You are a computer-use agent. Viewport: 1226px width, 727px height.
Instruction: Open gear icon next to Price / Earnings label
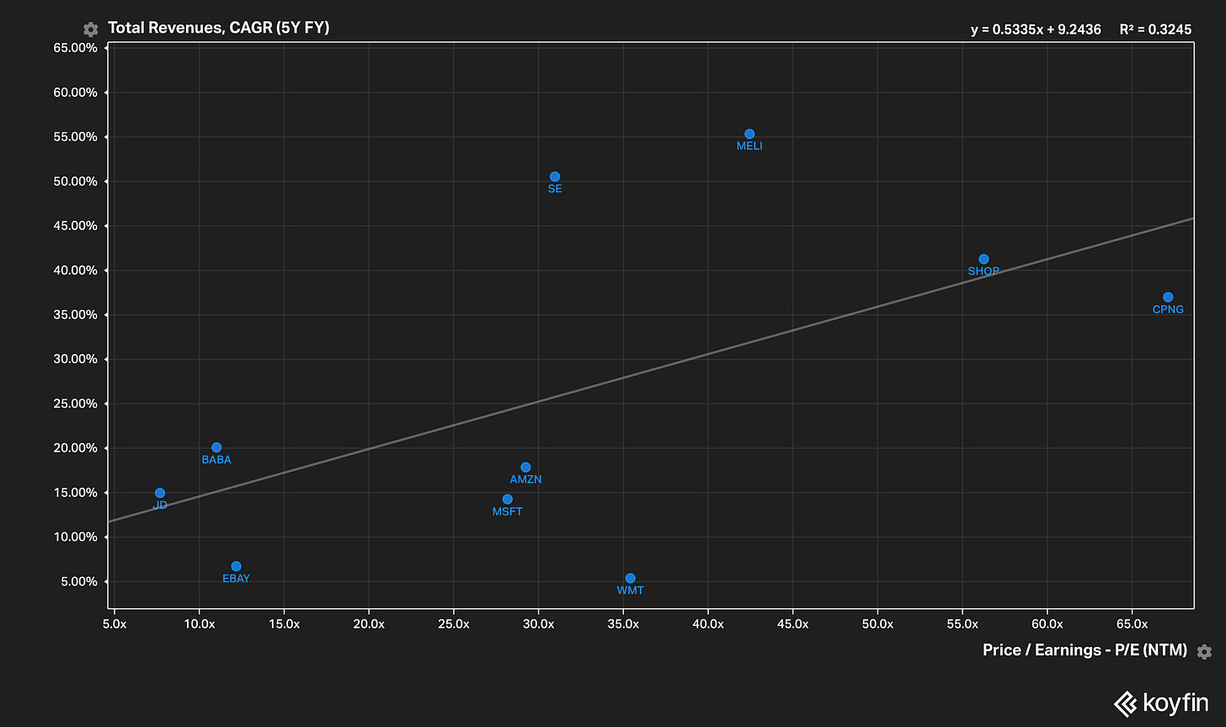[x=1204, y=651]
